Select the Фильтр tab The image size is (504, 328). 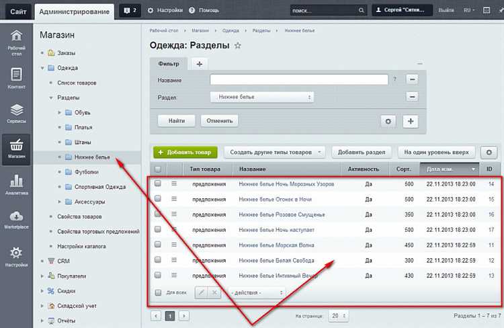(169, 64)
